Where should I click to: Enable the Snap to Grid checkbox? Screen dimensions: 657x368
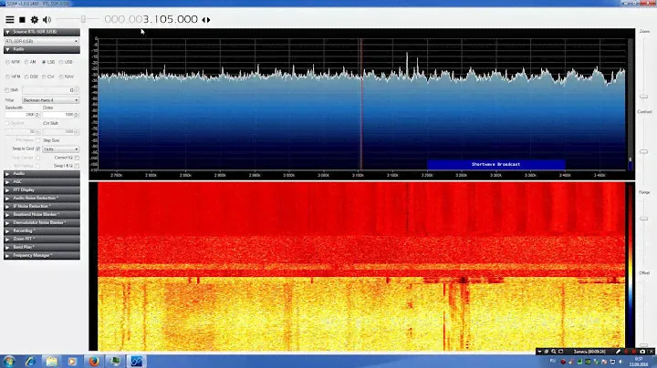(37, 148)
